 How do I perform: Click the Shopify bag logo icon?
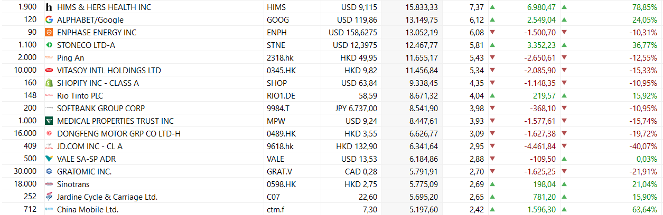[49, 83]
